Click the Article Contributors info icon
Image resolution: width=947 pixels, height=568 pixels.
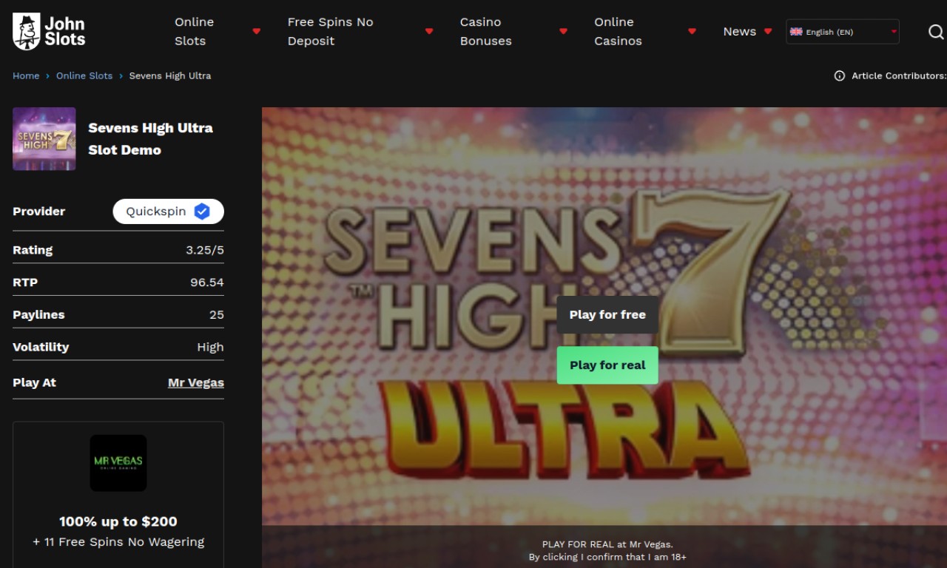click(840, 75)
